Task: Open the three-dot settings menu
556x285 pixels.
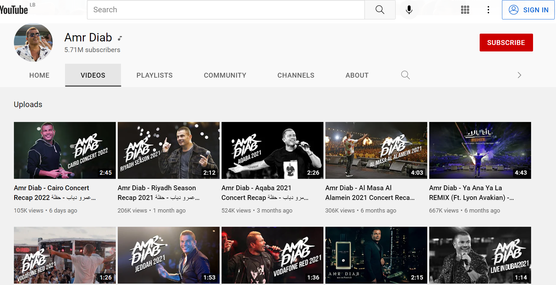Action: 488,10
